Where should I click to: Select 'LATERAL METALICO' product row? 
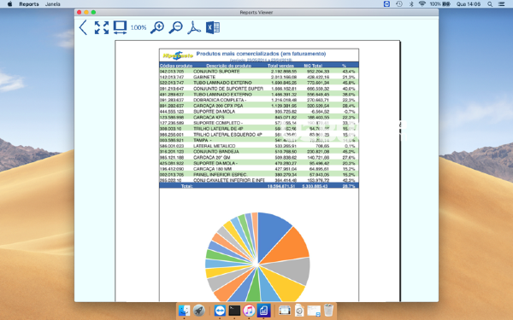(259, 146)
